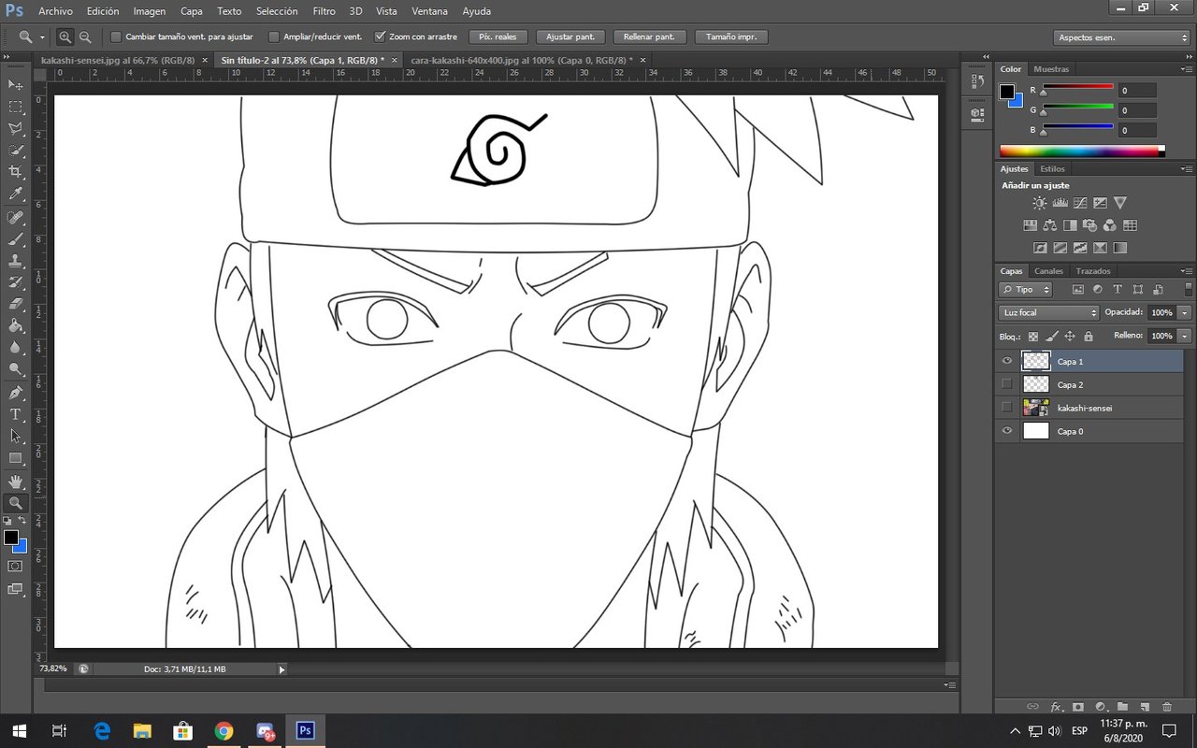Select the Eyedropper tool
Viewport: 1197px width, 748px height.
[x=16, y=194]
